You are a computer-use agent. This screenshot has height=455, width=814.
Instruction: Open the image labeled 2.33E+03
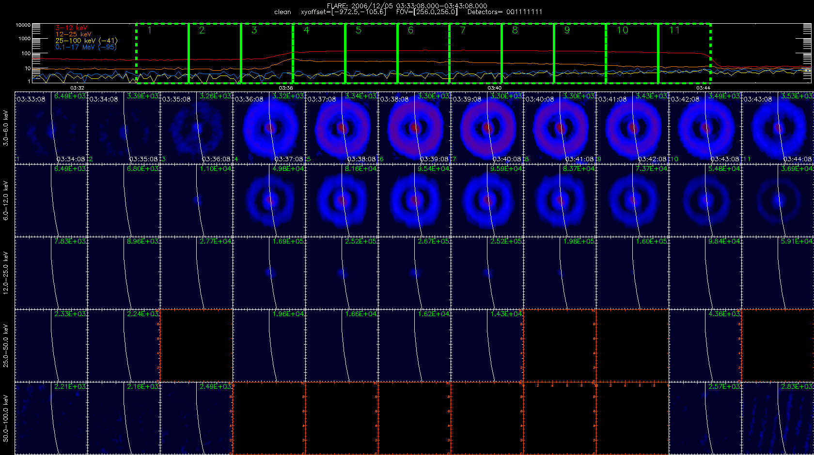pyautogui.click(x=51, y=346)
